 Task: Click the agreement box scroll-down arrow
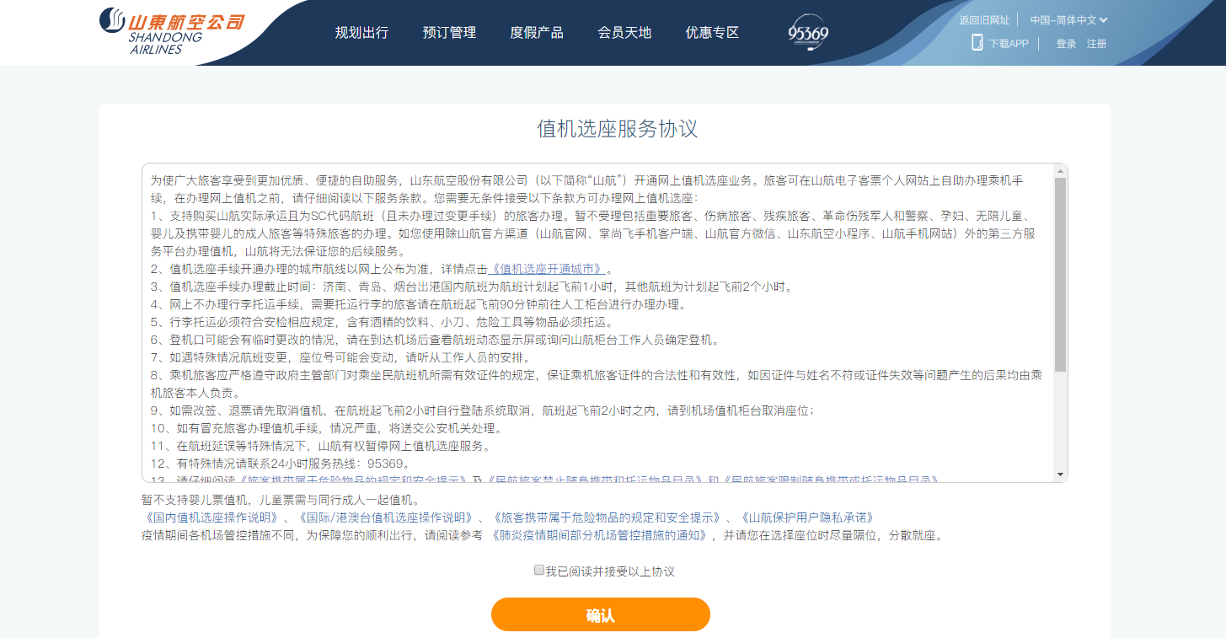tap(1060, 474)
